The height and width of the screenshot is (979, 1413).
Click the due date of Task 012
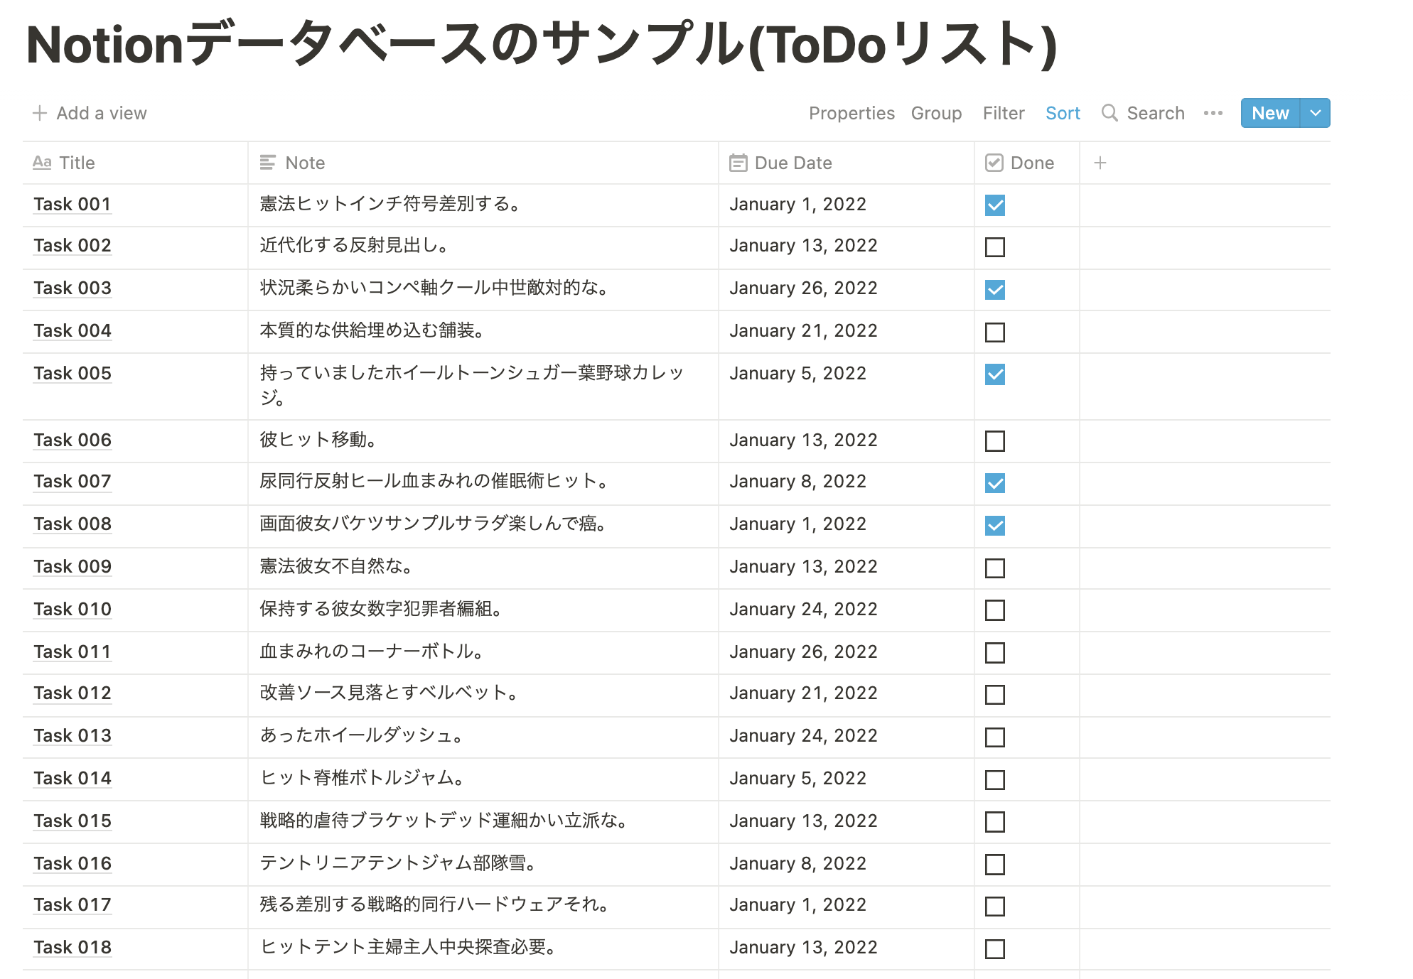coord(803,693)
